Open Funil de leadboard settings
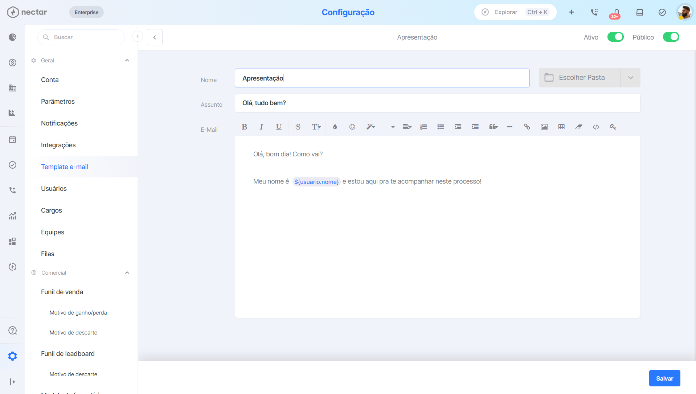 pos(68,354)
